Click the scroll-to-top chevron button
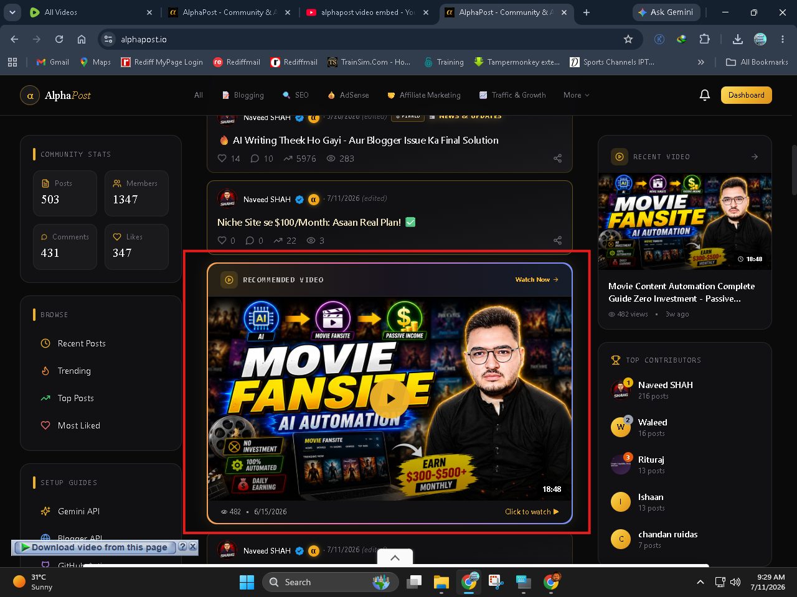Image resolution: width=797 pixels, height=597 pixels. click(x=395, y=558)
